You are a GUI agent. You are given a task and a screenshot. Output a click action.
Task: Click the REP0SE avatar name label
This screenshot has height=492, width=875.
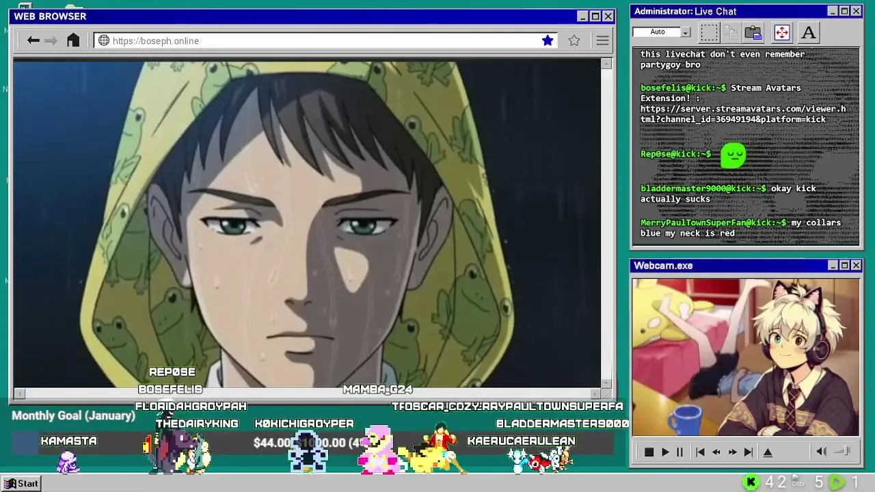click(x=172, y=372)
